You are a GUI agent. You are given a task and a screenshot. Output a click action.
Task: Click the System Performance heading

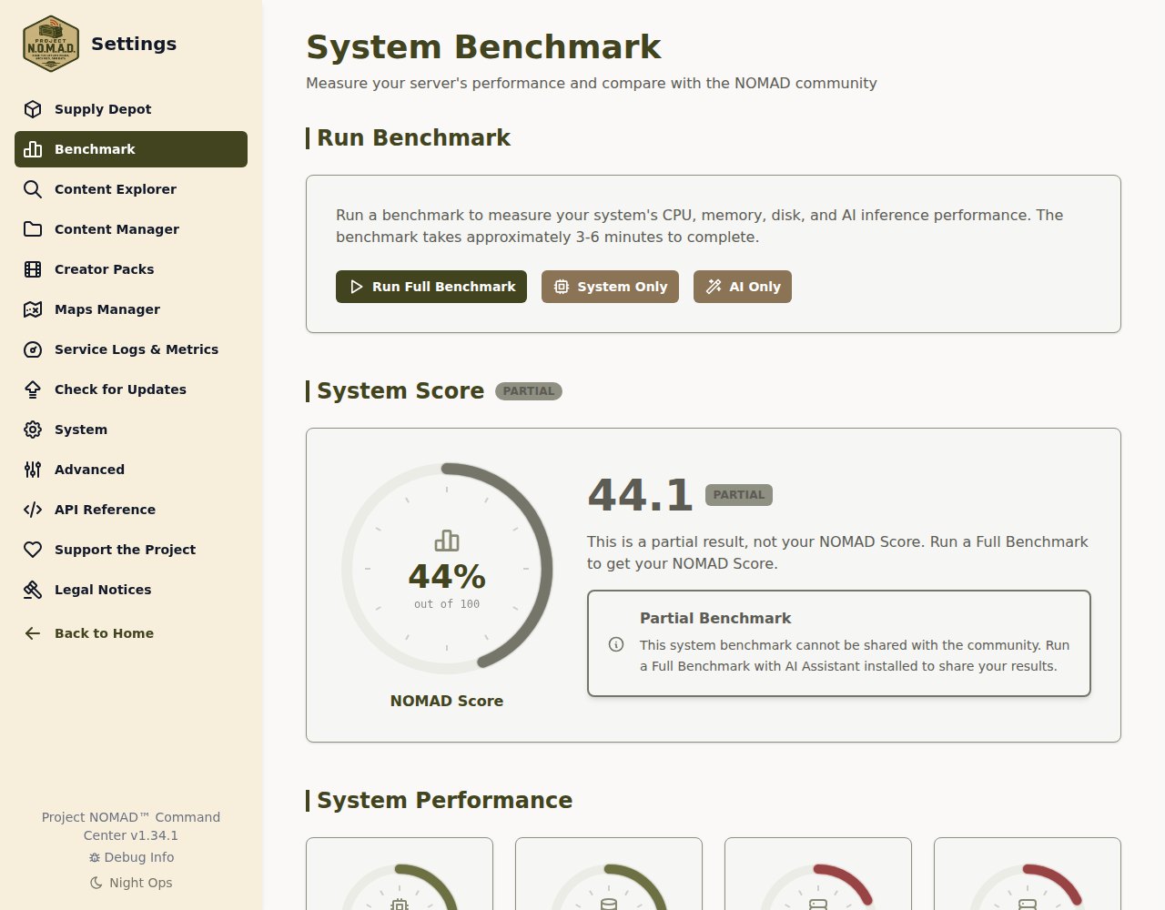pyautogui.click(x=444, y=800)
